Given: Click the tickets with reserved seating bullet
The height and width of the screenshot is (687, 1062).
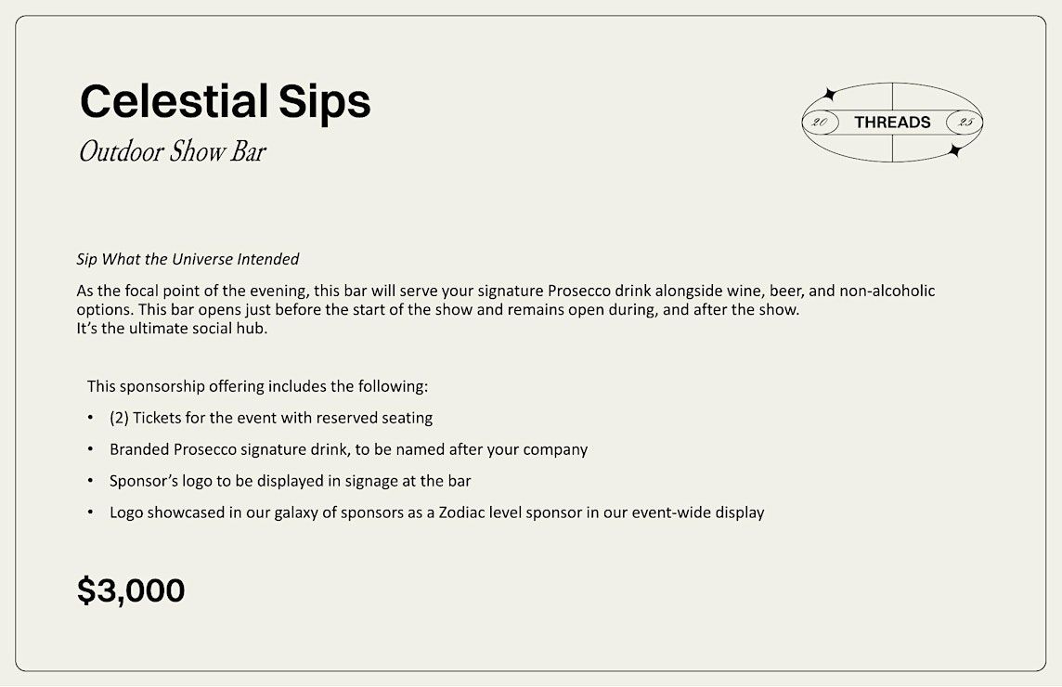Looking at the screenshot, I should point(271,418).
